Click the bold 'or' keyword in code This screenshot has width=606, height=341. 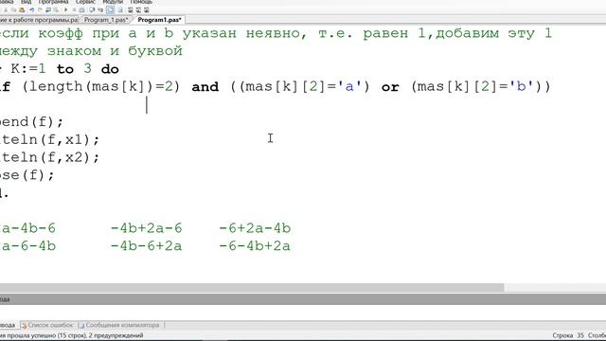(390, 87)
